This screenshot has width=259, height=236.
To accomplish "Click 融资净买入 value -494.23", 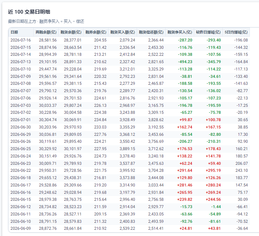I will tap(185, 62).
